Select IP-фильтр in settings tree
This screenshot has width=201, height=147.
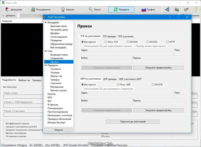point(53,105)
